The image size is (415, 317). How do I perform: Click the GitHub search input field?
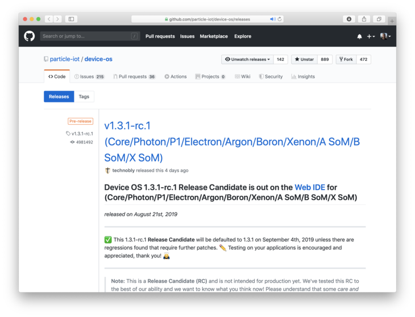(x=89, y=36)
